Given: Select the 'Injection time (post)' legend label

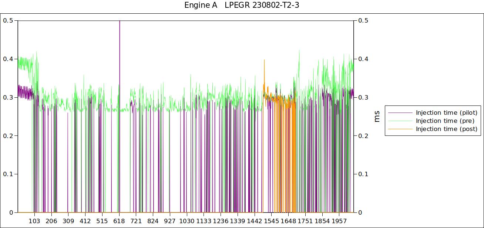Looking at the screenshot, I should [446, 129].
